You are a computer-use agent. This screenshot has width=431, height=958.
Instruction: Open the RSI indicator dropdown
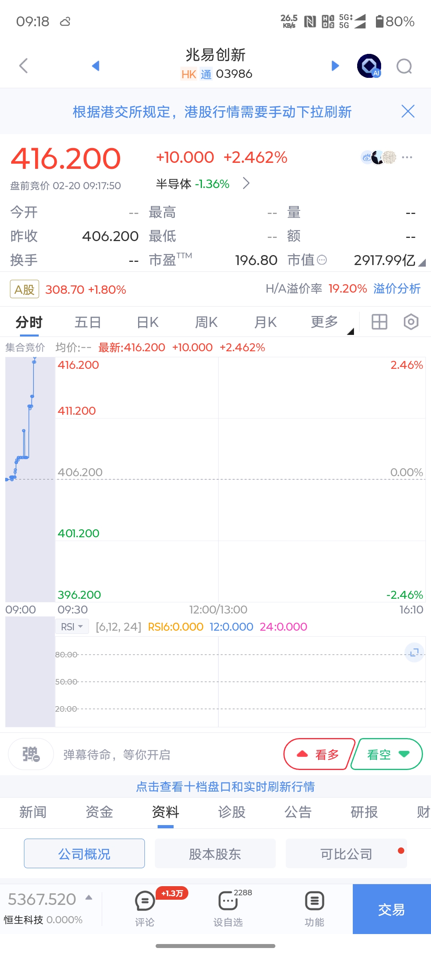coord(72,627)
